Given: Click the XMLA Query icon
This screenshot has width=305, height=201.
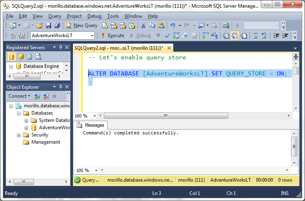Looking at the screenshot, I should click(132, 25).
